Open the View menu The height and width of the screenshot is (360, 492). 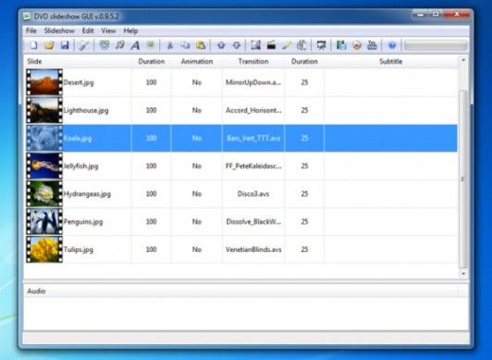(108, 31)
